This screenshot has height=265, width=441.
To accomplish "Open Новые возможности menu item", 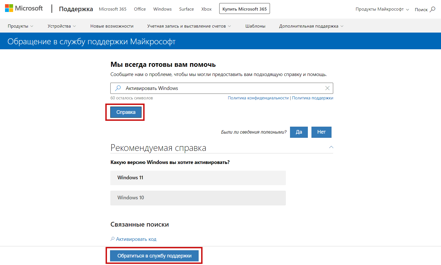I will coord(112,26).
